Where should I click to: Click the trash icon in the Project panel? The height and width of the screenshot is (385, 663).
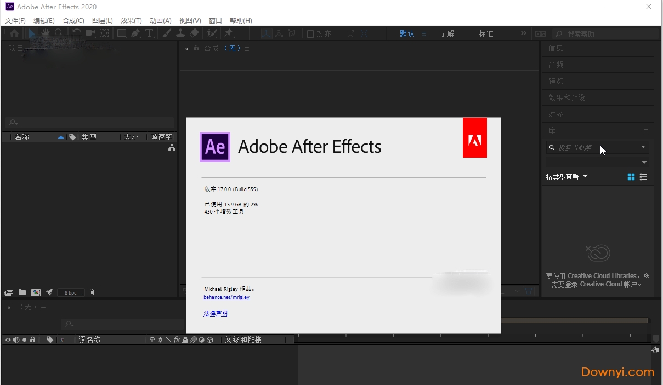coord(91,292)
